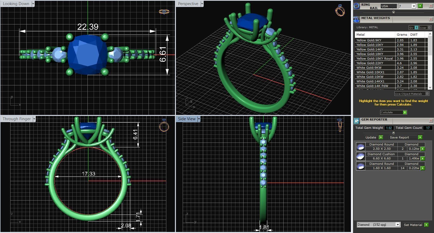Viewport: 434px width, 233px height.
Task: Close the Ring Rail panel
Action: [431, 6]
